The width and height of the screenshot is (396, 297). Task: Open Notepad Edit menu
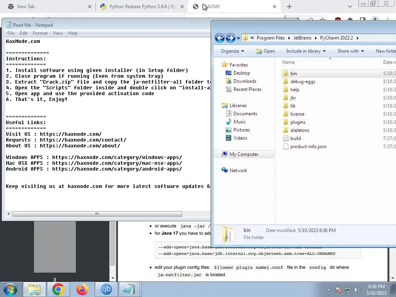pyautogui.click(x=24, y=33)
